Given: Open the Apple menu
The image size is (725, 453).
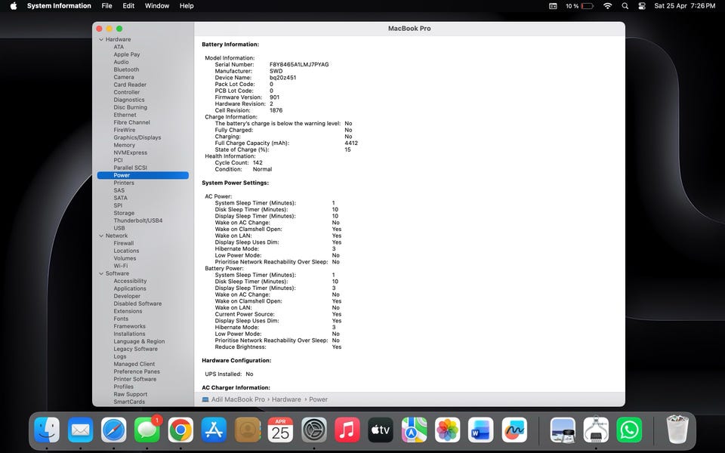Looking at the screenshot, I should pos(14,6).
